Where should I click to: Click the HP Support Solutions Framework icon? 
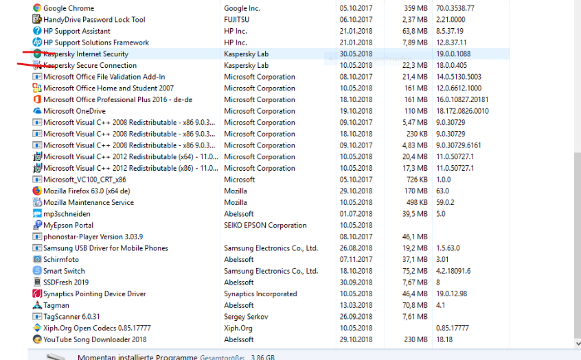pyautogui.click(x=37, y=43)
